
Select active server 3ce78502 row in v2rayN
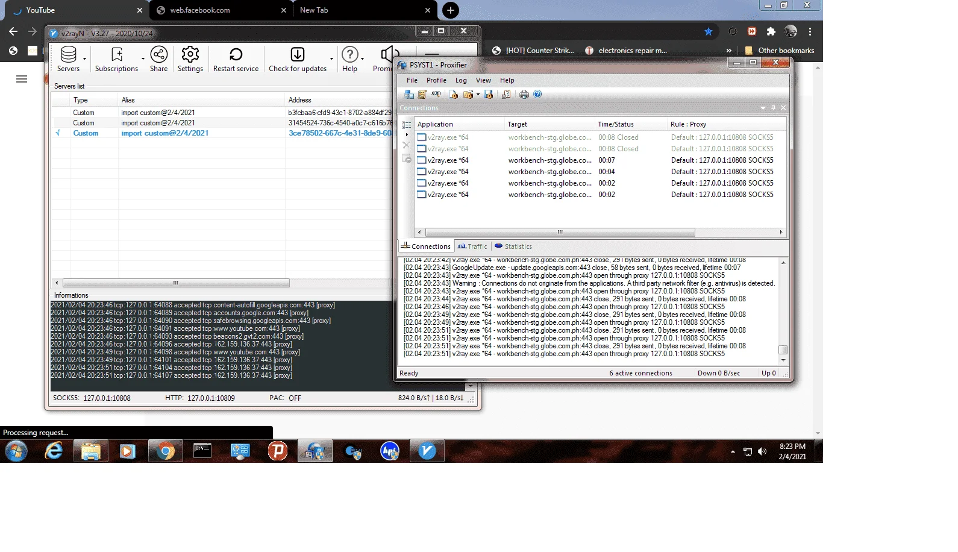coord(223,133)
